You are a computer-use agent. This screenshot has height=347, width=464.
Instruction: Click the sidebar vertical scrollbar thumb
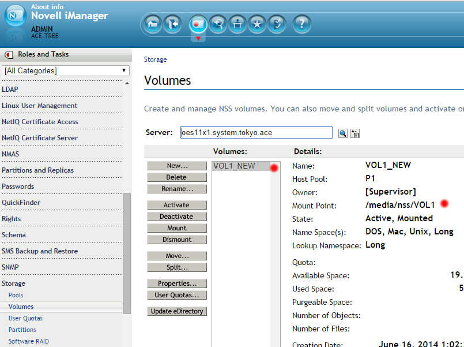click(x=127, y=253)
